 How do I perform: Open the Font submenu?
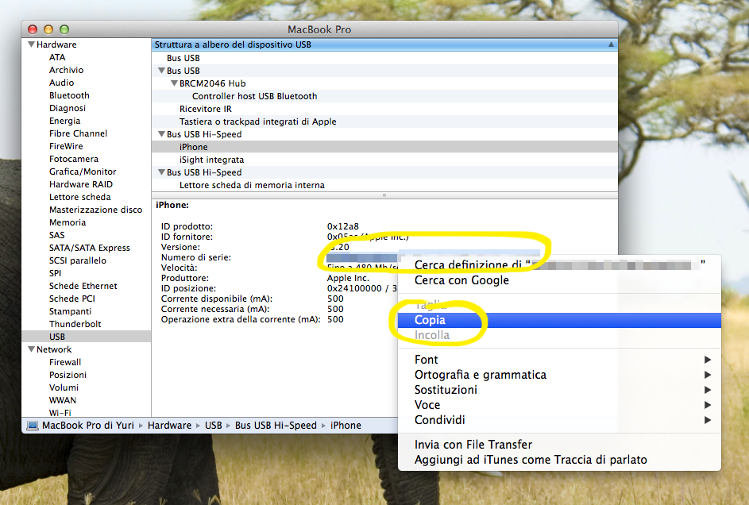click(x=559, y=360)
